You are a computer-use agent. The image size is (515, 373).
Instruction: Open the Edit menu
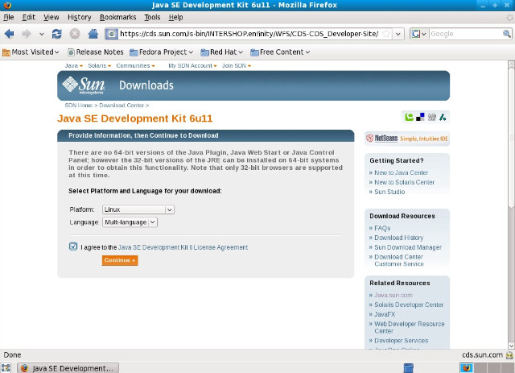click(x=29, y=17)
